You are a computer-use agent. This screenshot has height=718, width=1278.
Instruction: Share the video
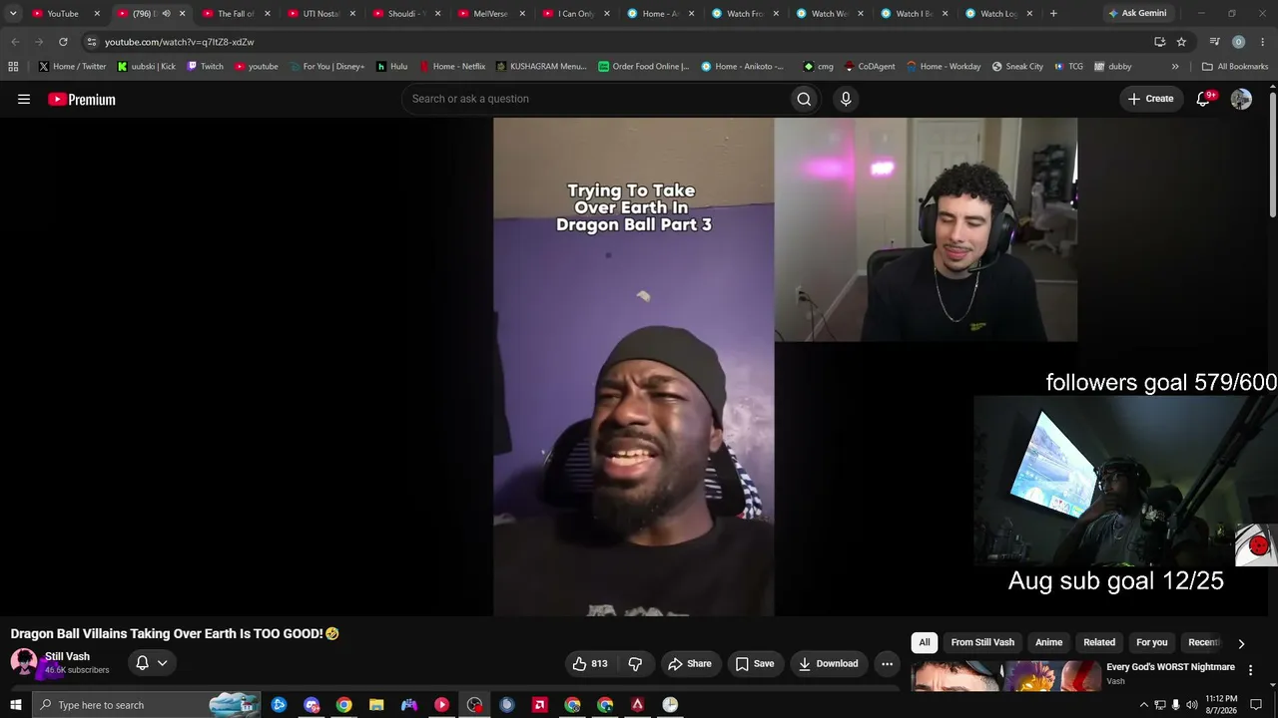pos(690,663)
